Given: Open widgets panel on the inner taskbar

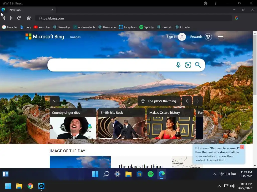Looking at the screenshot, I should pyautogui.click(x=6, y=174).
